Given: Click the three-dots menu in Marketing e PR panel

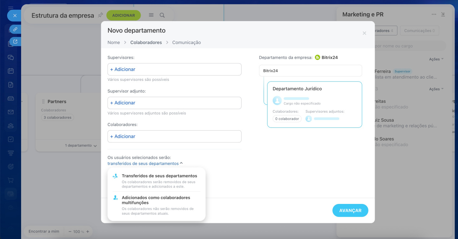Looking at the screenshot, I should (x=434, y=15).
